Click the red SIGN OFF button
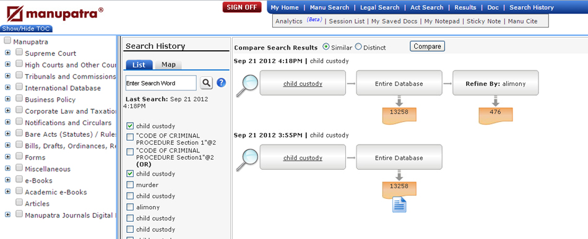 [x=242, y=7]
